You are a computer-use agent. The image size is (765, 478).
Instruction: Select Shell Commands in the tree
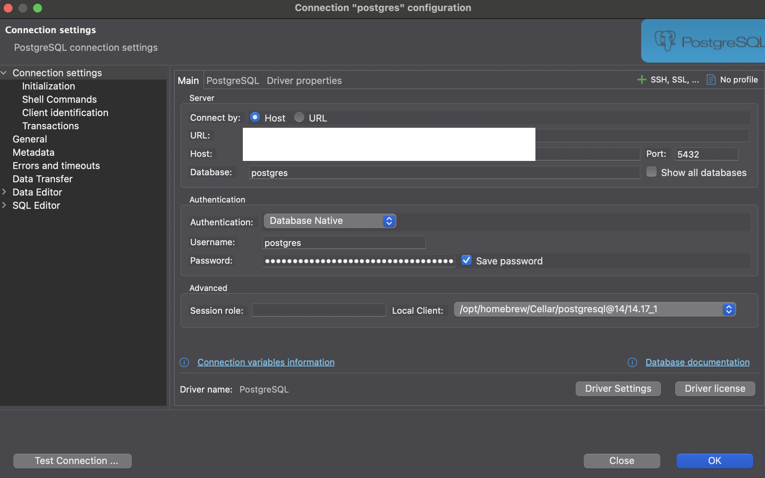(x=59, y=99)
